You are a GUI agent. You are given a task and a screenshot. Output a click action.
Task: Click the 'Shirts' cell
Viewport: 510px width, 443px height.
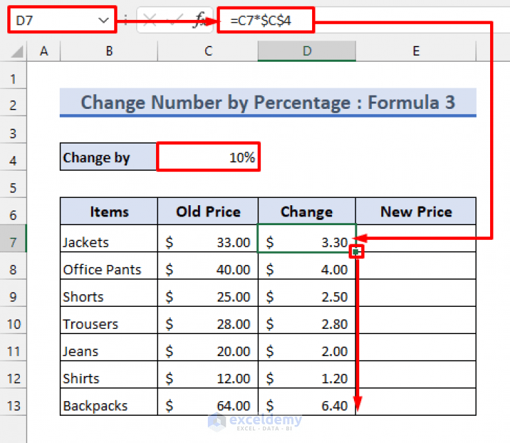tap(109, 375)
